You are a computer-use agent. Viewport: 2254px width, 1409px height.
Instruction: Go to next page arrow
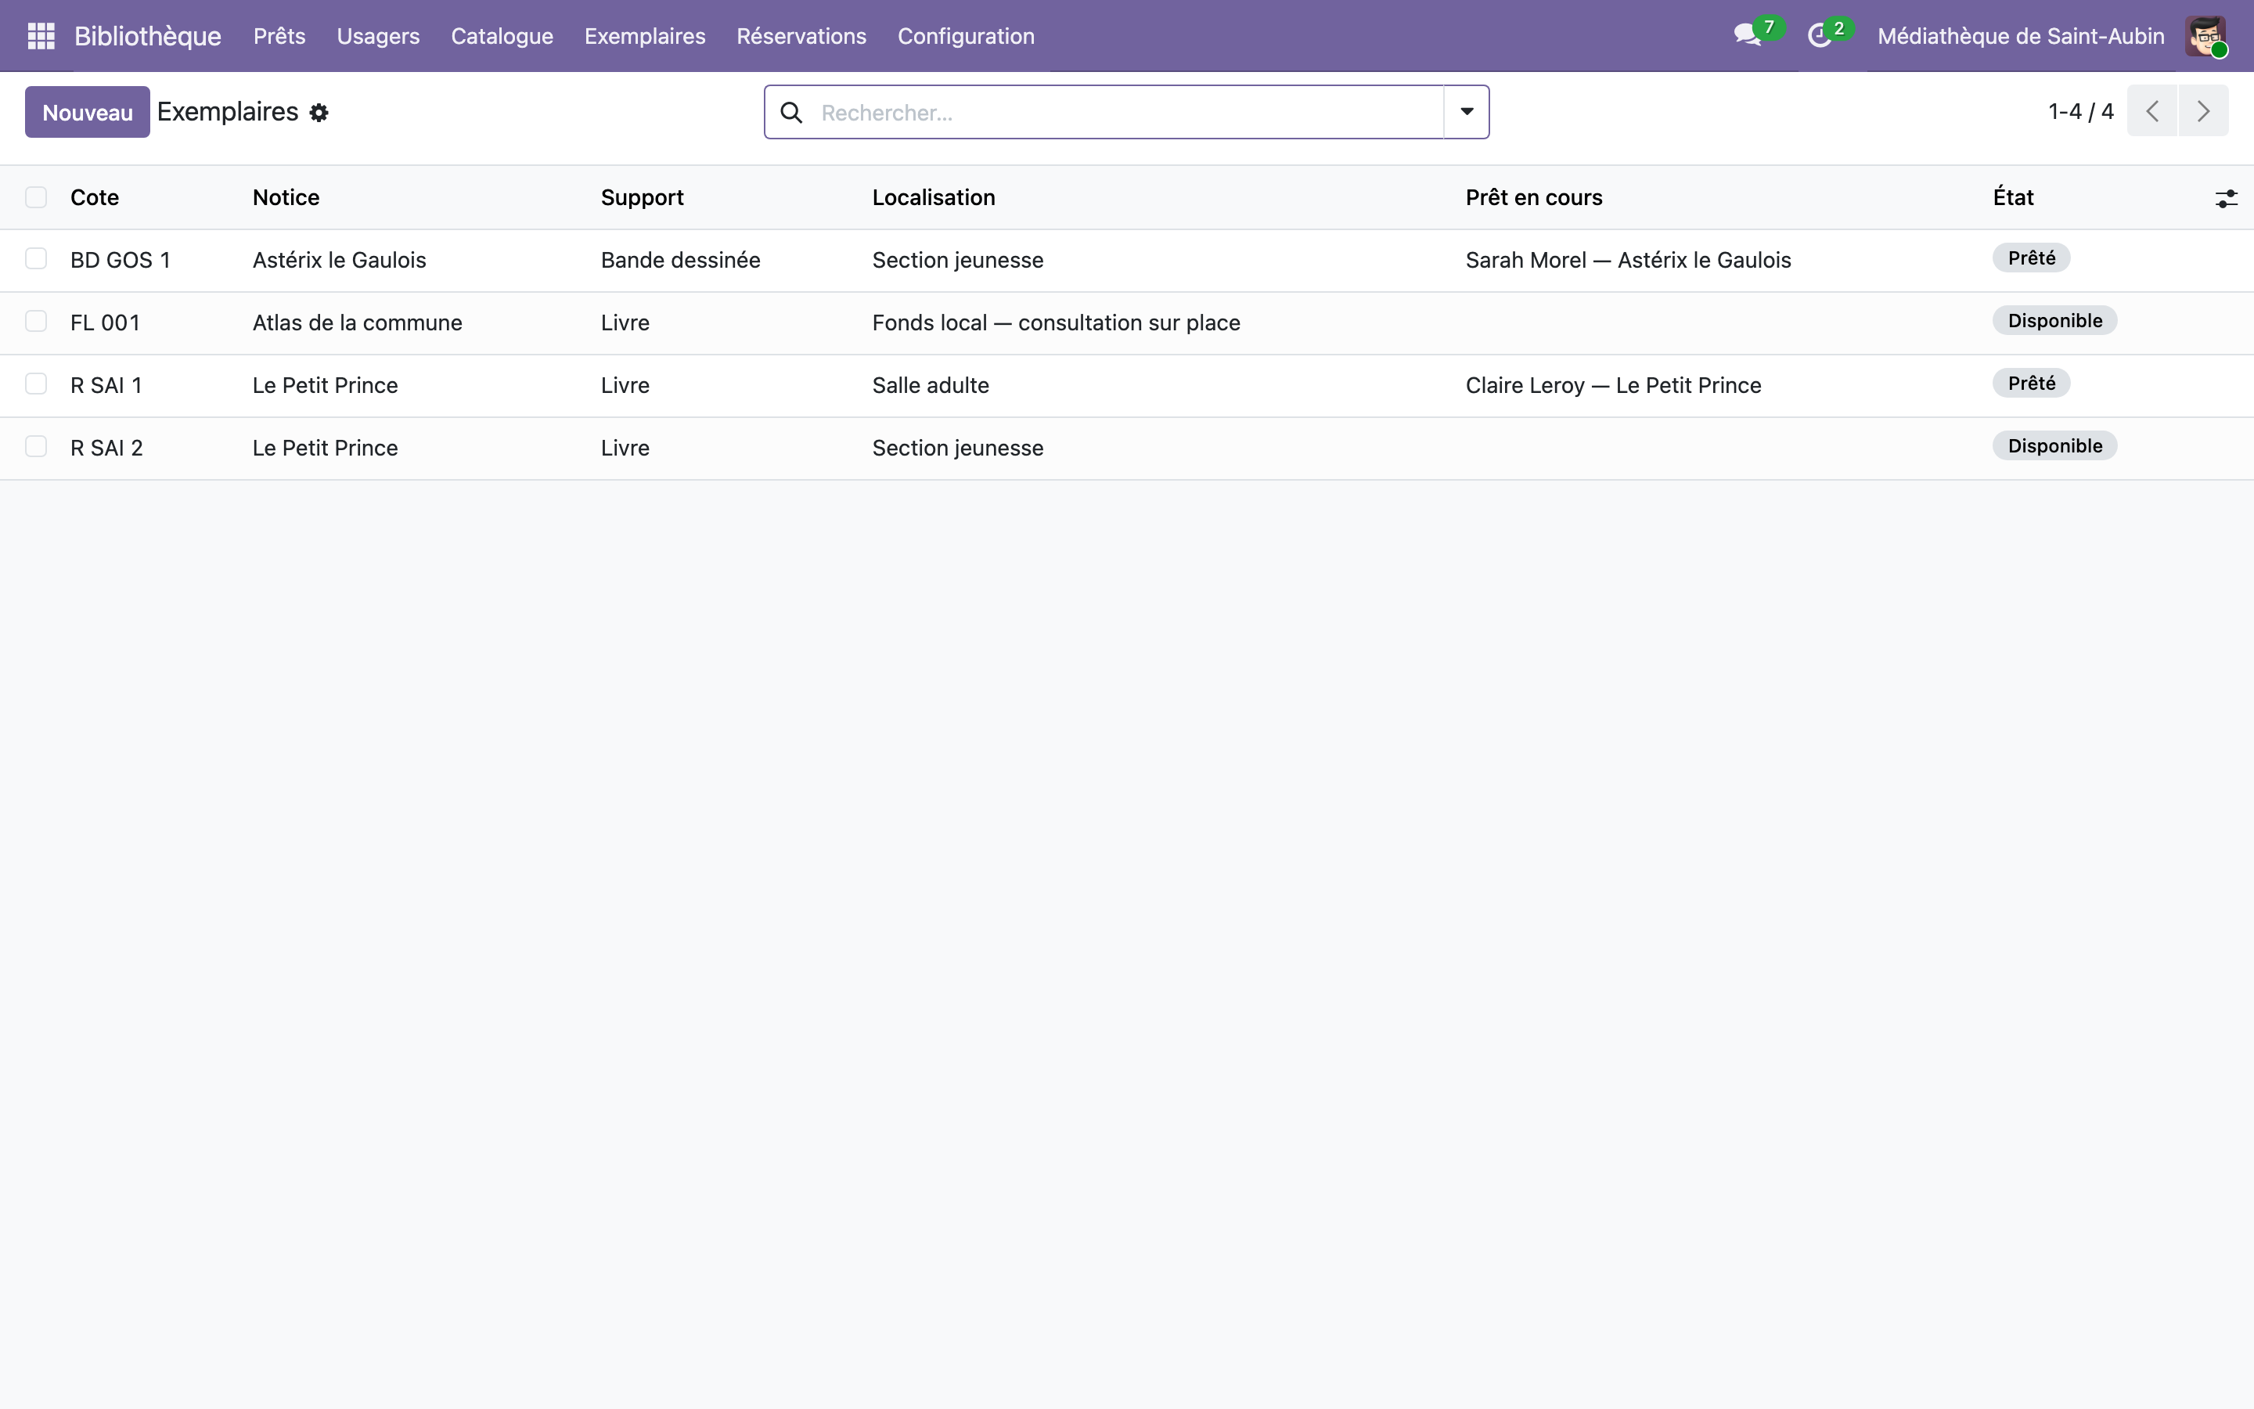click(x=2203, y=111)
